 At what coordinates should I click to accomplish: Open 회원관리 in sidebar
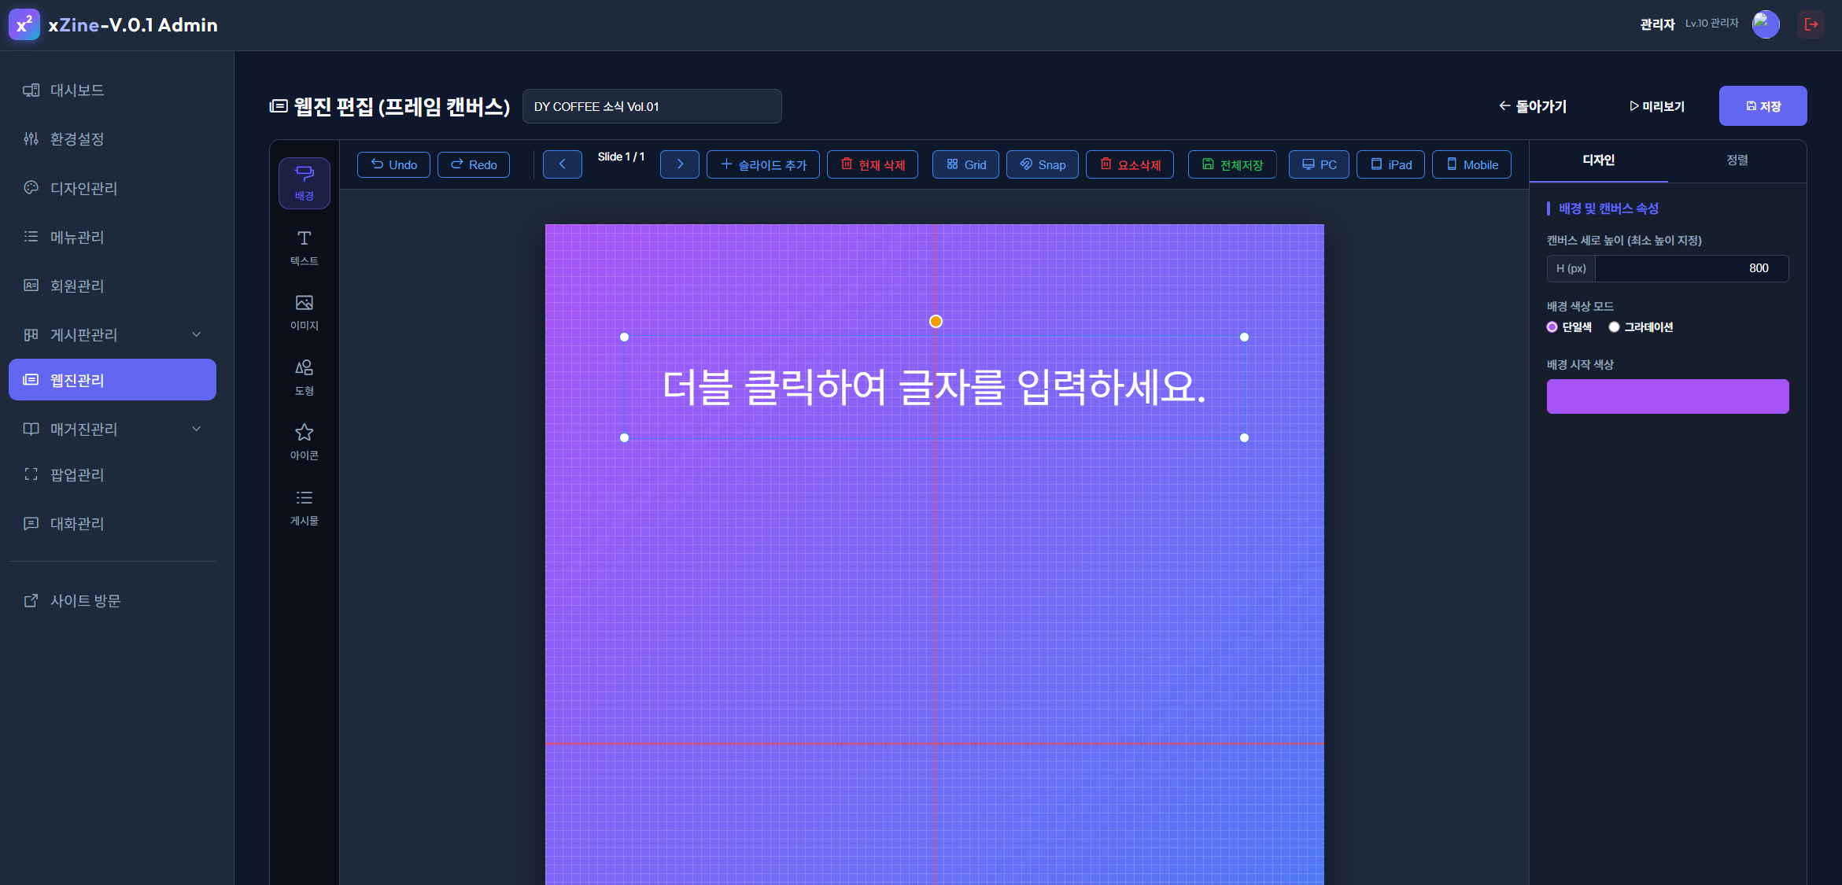coord(113,286)
